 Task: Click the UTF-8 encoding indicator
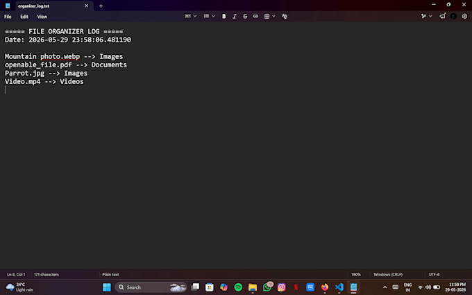coord(434,275)
